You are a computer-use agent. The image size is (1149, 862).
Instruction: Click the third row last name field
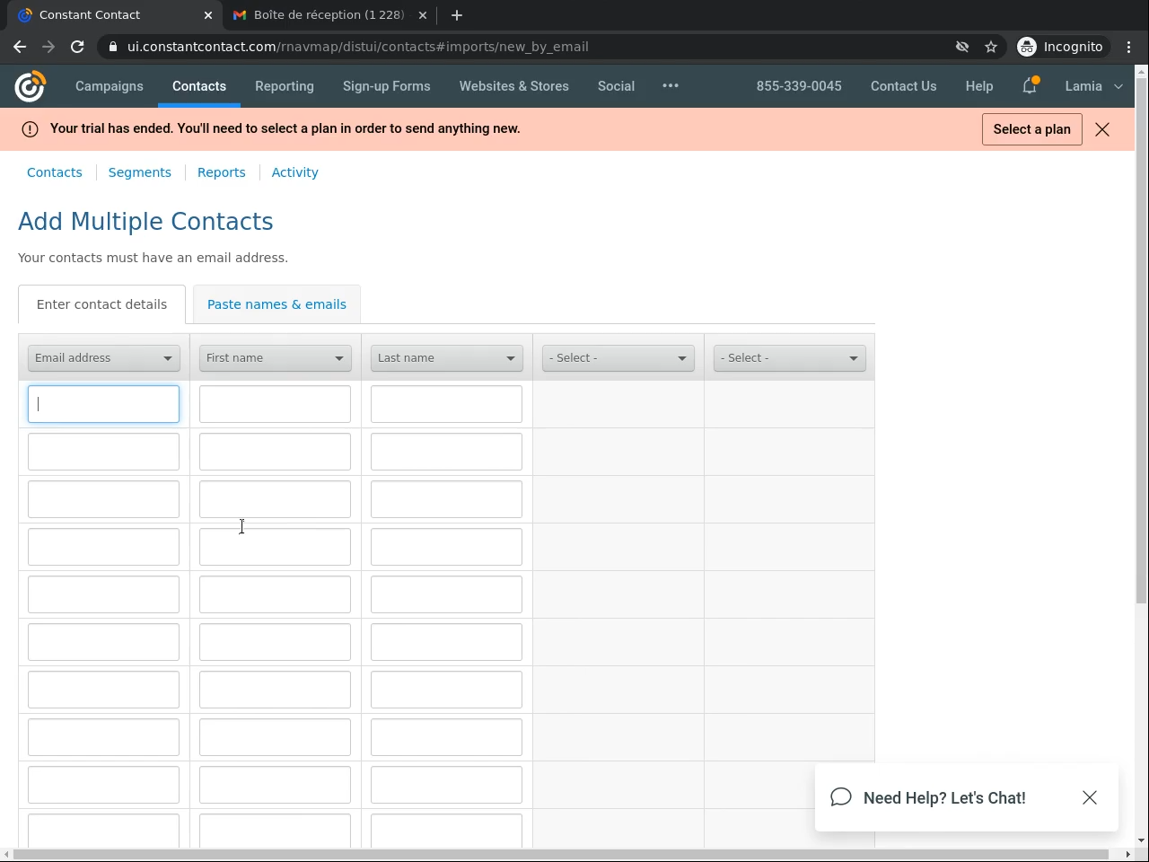(446, 499)
